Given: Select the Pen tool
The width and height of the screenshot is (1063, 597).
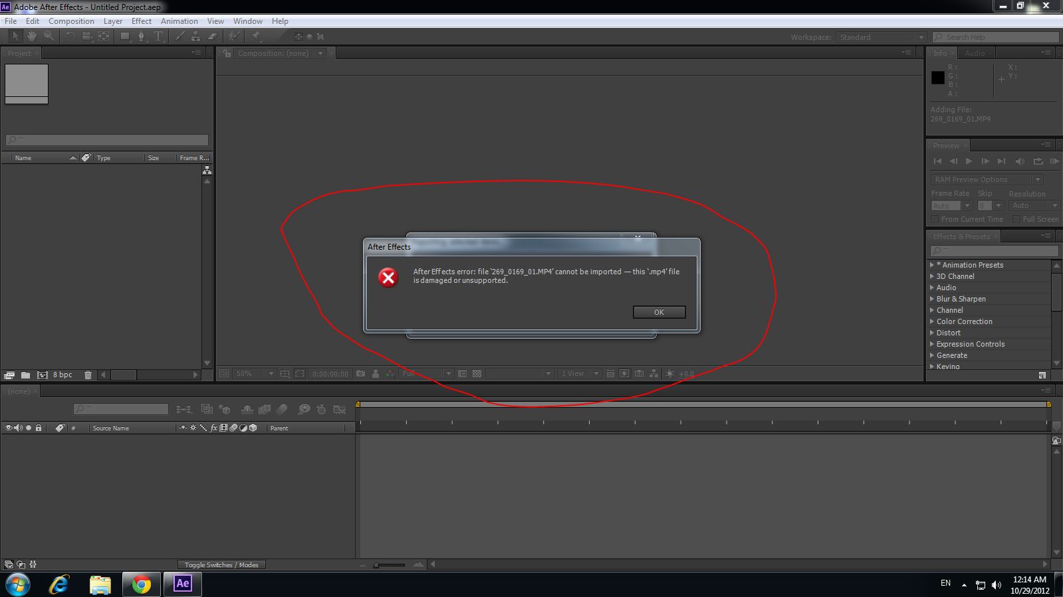Looking at the screenshot, I should point(141,37).
